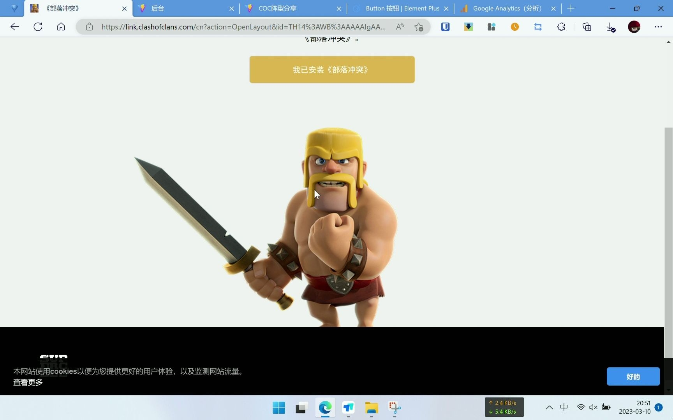Open browser Collections
Image resolution: width=673 pixels, height=420 pixels.
[x=587, y=27]
